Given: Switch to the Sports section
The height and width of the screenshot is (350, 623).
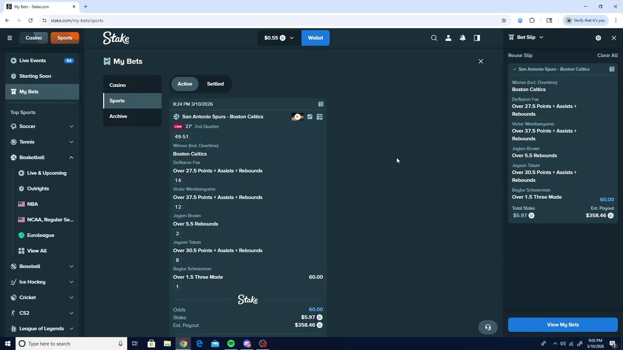Looking at the screenshot, I should [x=65, y=38].
